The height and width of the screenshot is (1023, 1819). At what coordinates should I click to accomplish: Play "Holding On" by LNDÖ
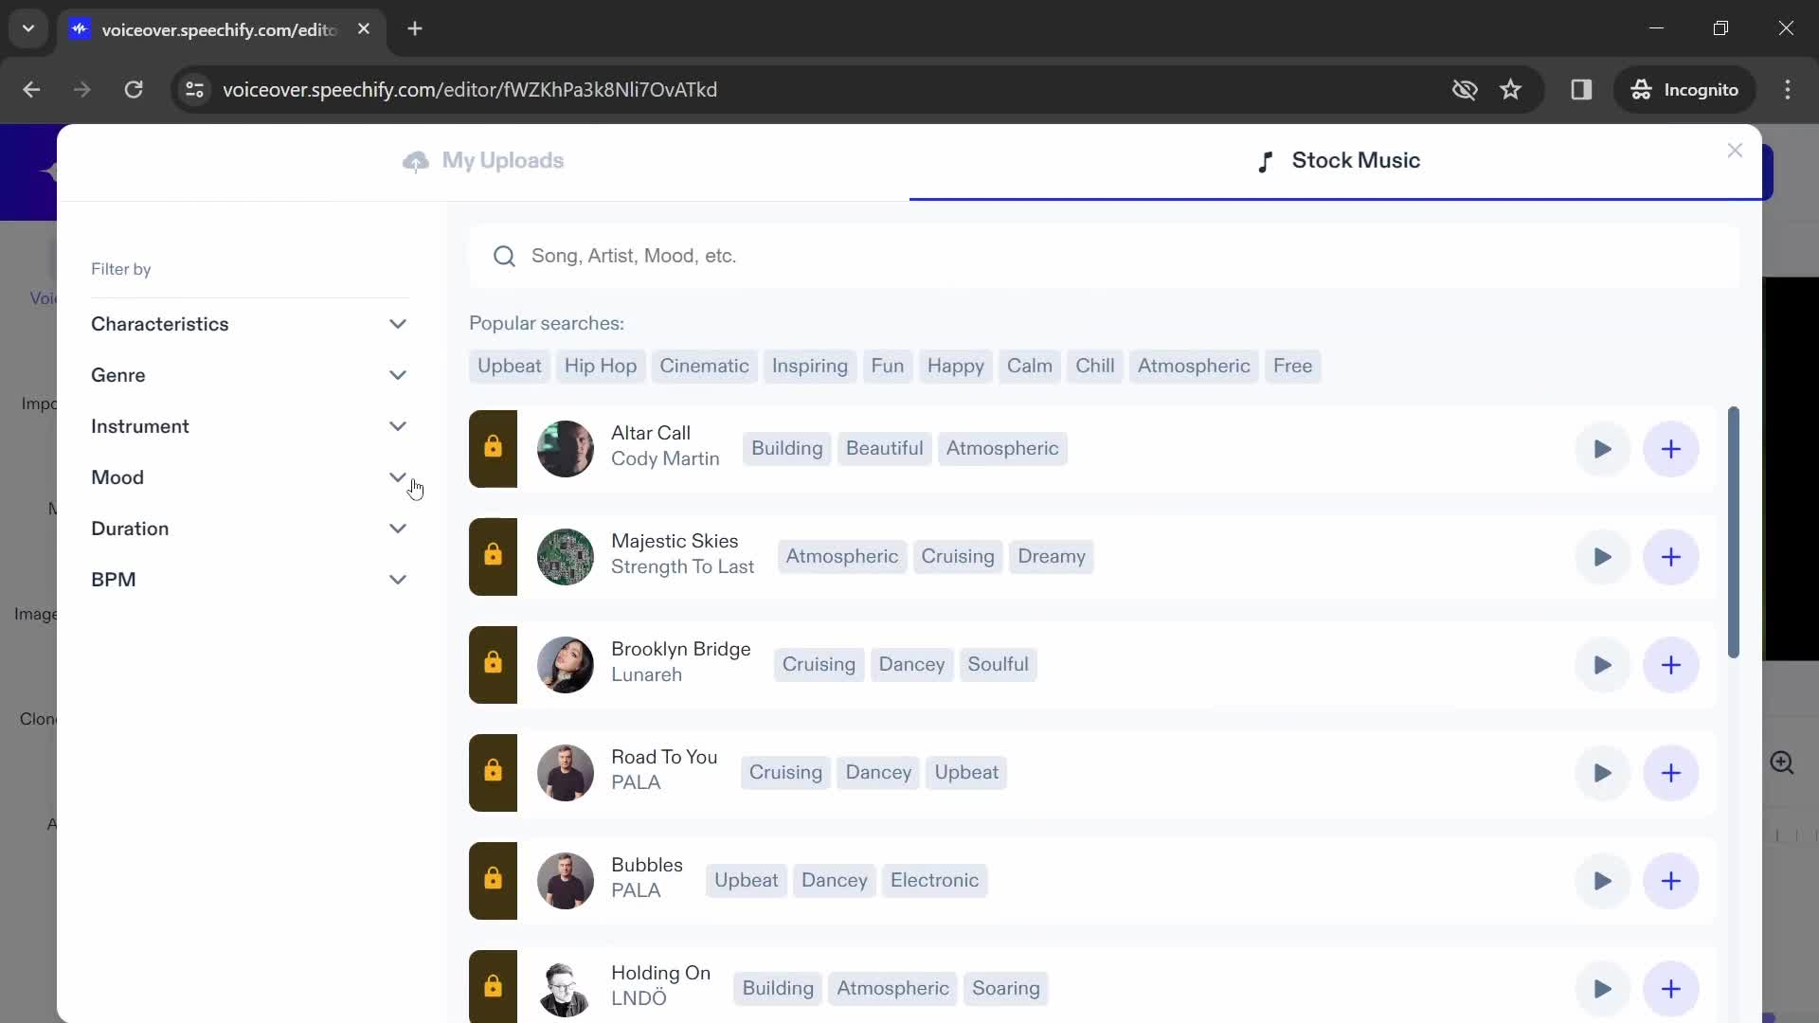[x=1602, y=989]
